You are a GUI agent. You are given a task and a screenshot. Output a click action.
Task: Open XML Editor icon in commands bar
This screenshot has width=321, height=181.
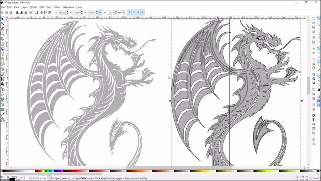coord(314,129)
